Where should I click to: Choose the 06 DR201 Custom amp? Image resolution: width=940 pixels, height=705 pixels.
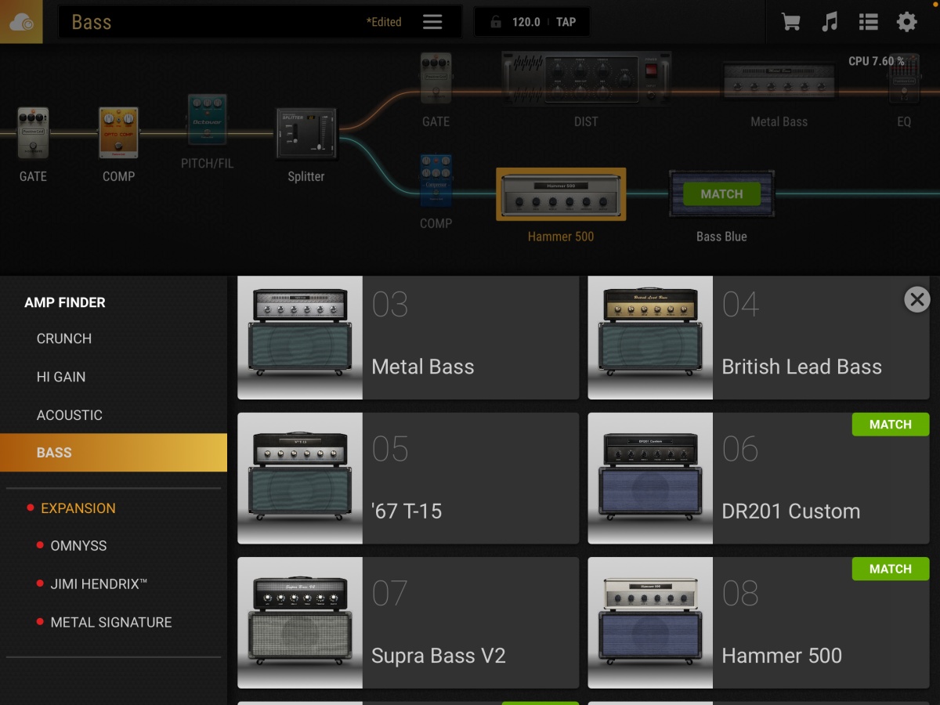[x=758, y=479]
